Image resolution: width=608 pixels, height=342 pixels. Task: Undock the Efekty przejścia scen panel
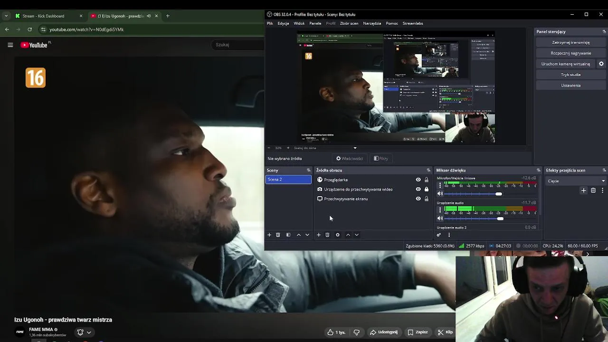604,170
